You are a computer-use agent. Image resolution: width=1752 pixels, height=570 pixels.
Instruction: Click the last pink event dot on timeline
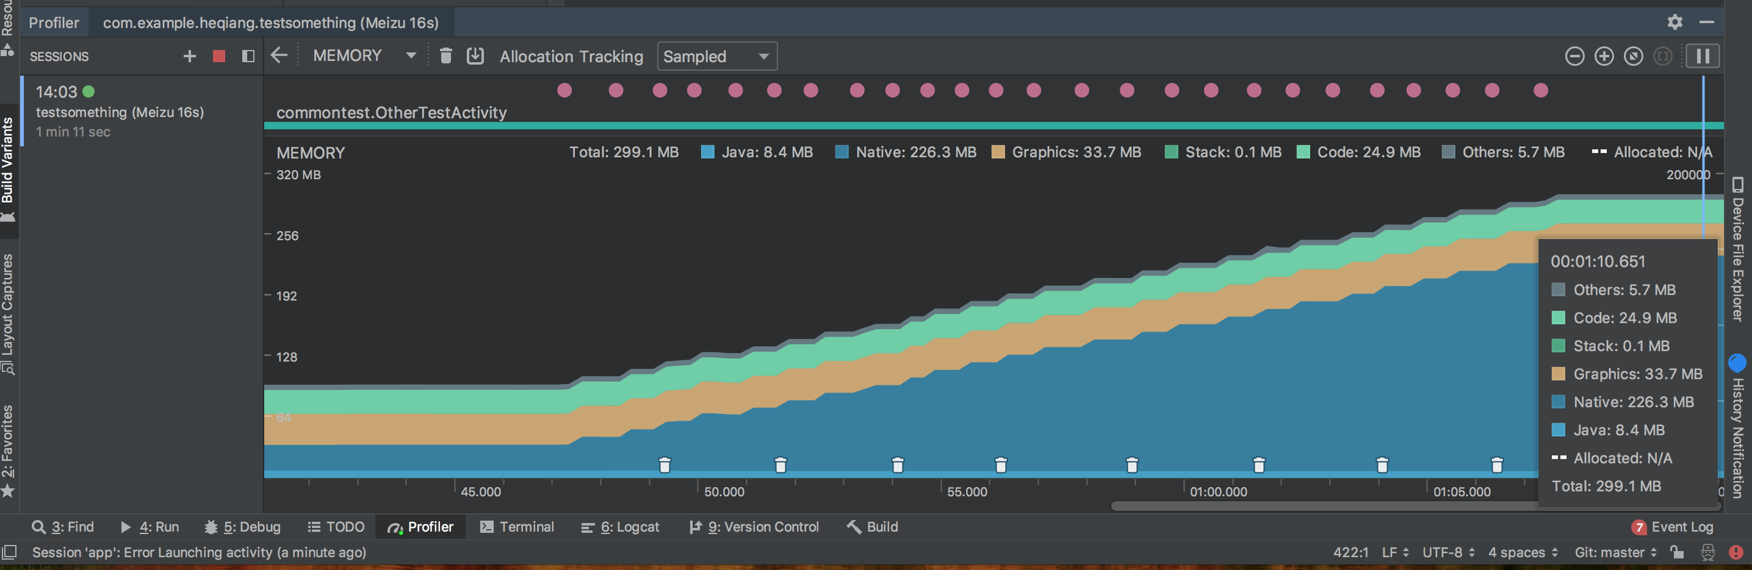1541,90
